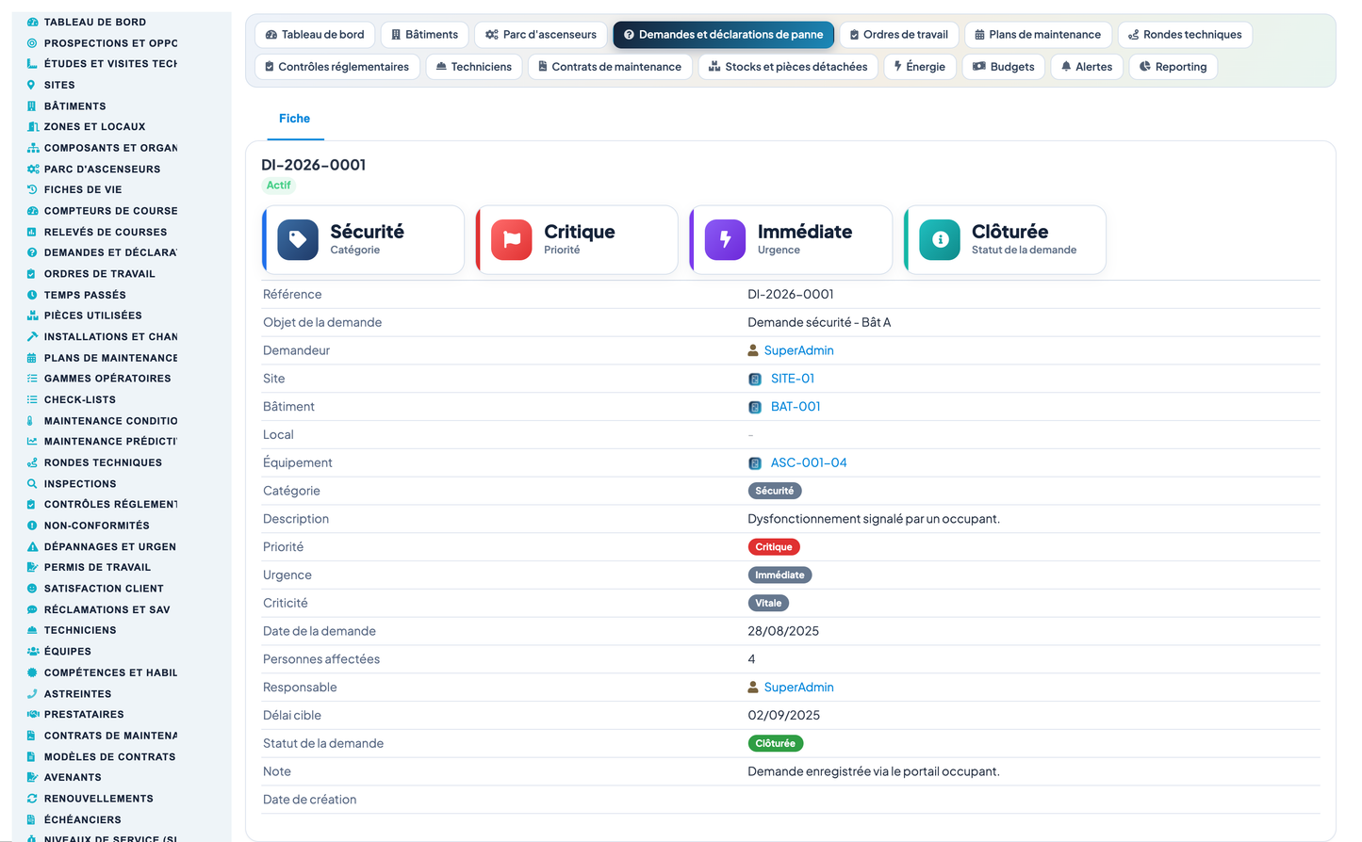
Task: Click the Immédiate urgency lightning icon
Action: click(726, 240)
